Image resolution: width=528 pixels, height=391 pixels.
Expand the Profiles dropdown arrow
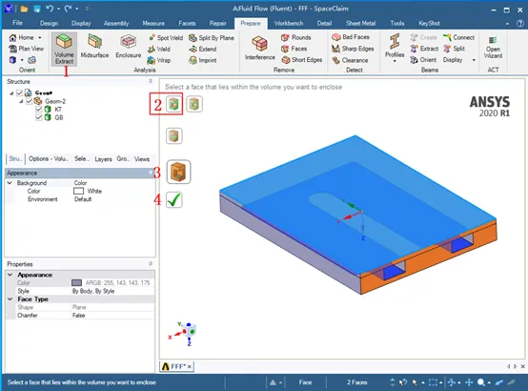395,61
